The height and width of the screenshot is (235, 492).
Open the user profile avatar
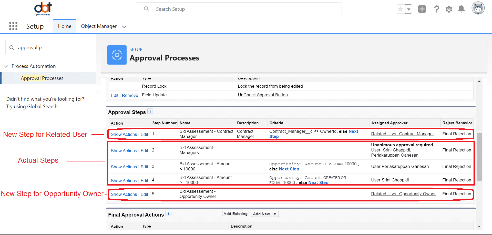click(x=478, y=8)
